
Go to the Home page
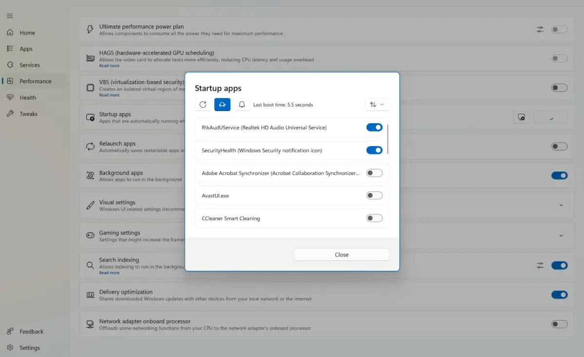34,33
